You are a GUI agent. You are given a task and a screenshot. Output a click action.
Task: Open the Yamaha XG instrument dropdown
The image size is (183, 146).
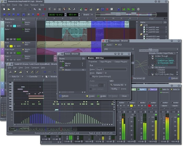pos(118,85)
